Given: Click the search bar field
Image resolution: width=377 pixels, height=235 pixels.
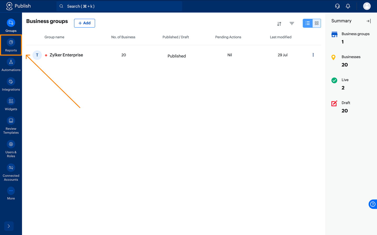Looking at the screenshot, I should (119, 6).
